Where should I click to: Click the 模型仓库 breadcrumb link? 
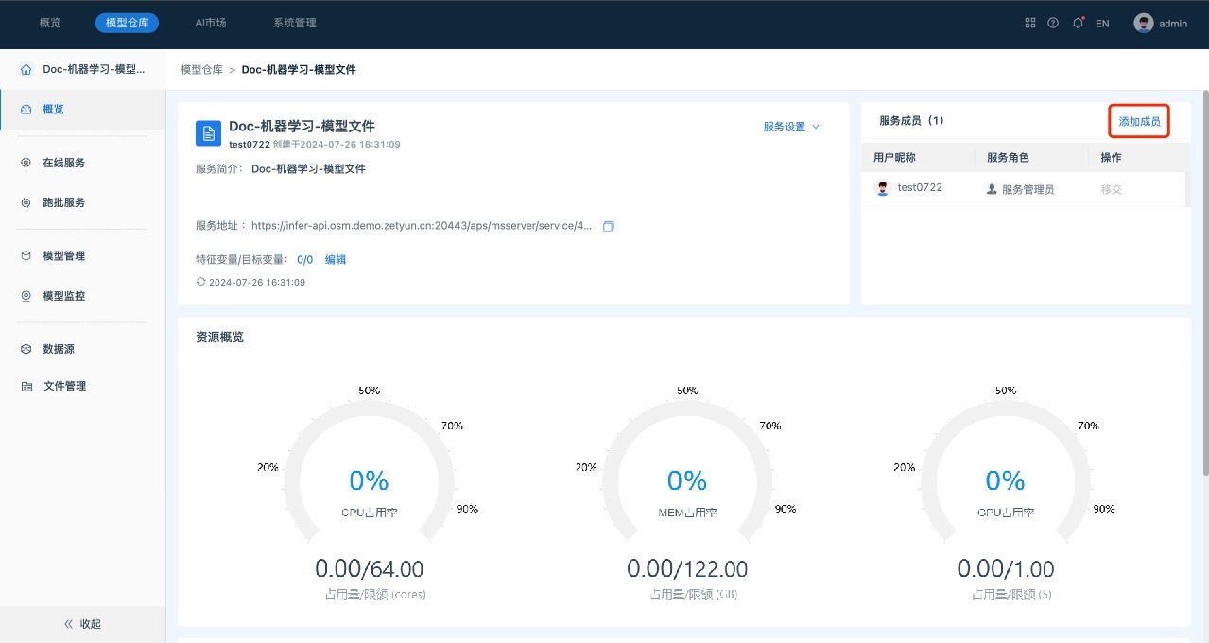click(x=201, y=70)
